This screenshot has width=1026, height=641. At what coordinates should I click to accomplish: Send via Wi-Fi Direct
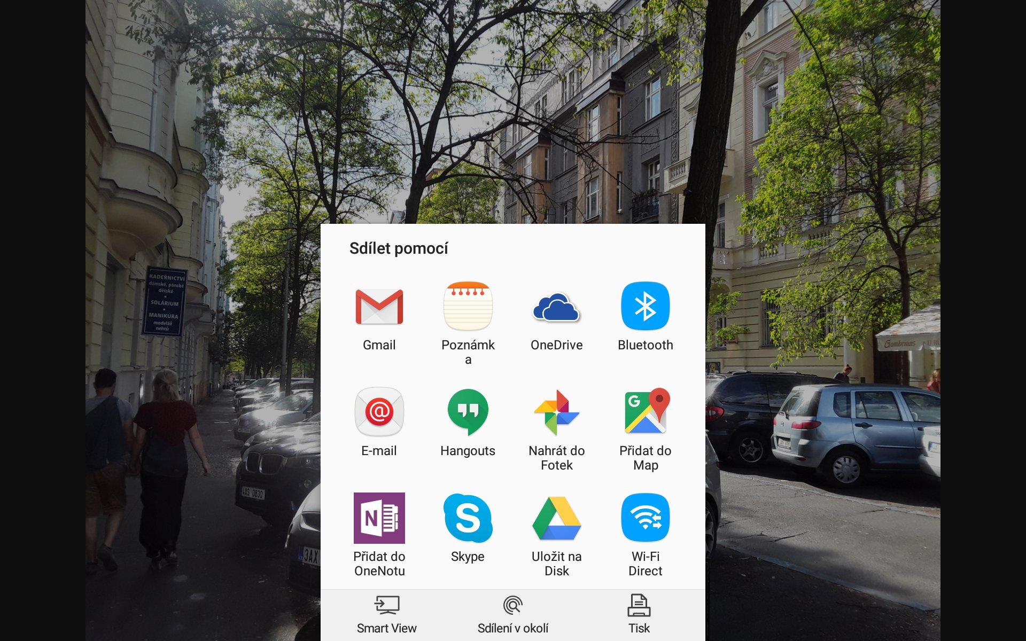click(x=646, y=518)
